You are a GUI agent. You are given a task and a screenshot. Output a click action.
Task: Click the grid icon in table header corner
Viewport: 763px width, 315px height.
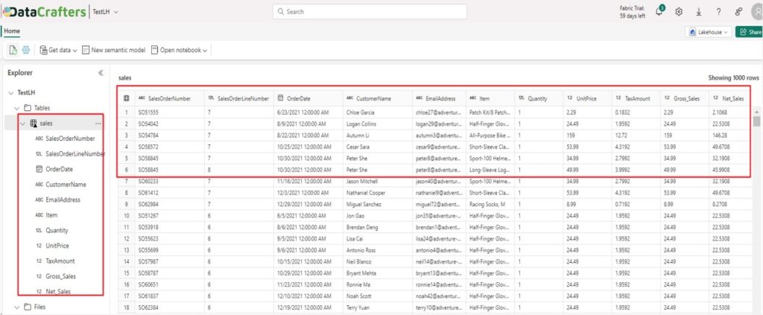tap(126, 98)
